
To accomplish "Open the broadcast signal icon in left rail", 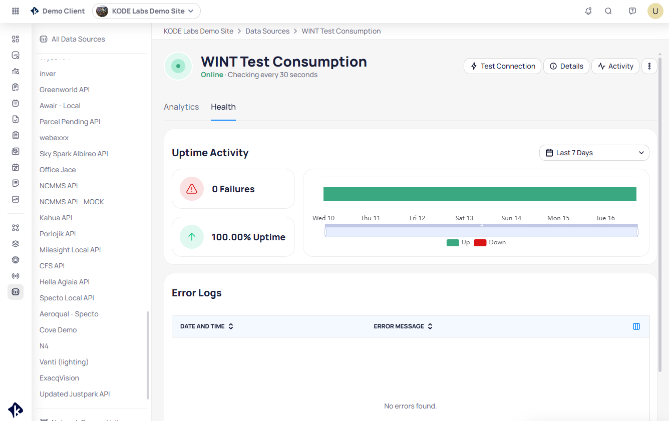I will [x=16, y=276].
